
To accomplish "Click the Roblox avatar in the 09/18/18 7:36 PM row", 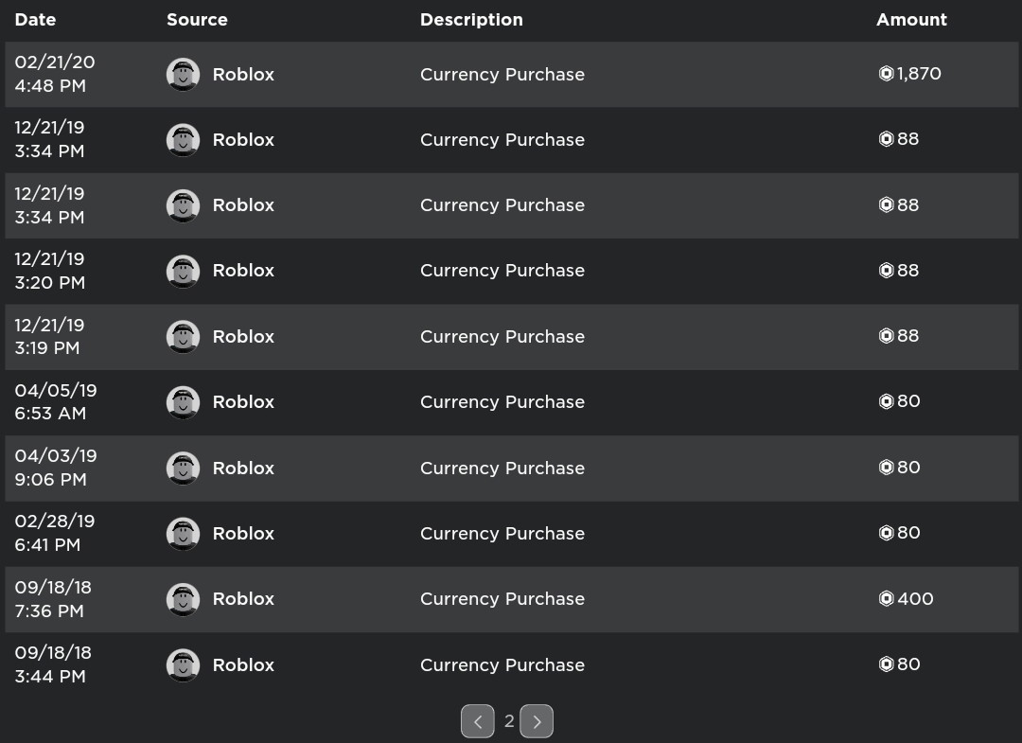I will click(184, 599).
